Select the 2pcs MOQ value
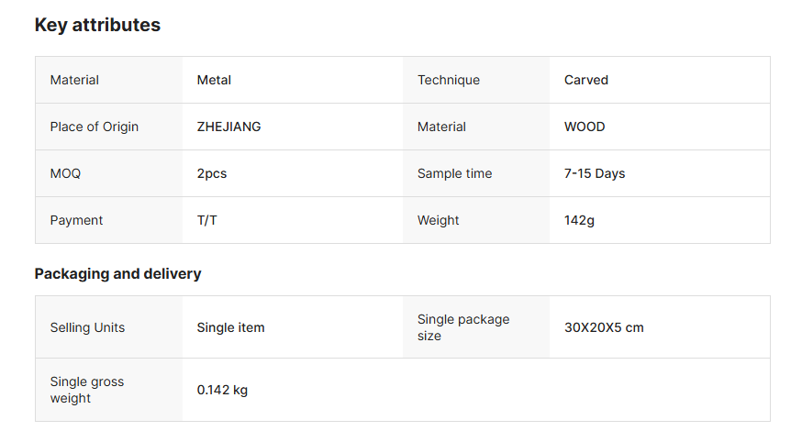Image resolution: width=802 pixels, height=442 pixels. (x=212, y=173)
